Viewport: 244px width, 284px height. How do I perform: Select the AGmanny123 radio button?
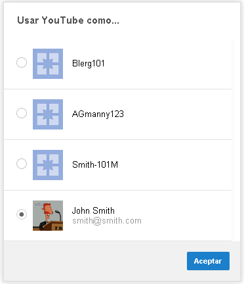(22, 113)
